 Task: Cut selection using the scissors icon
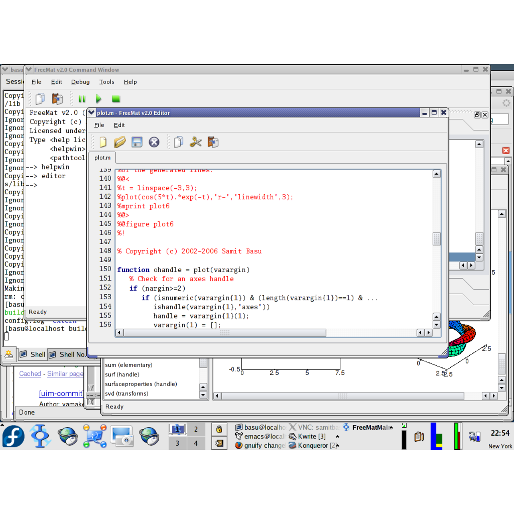point(196,142)
